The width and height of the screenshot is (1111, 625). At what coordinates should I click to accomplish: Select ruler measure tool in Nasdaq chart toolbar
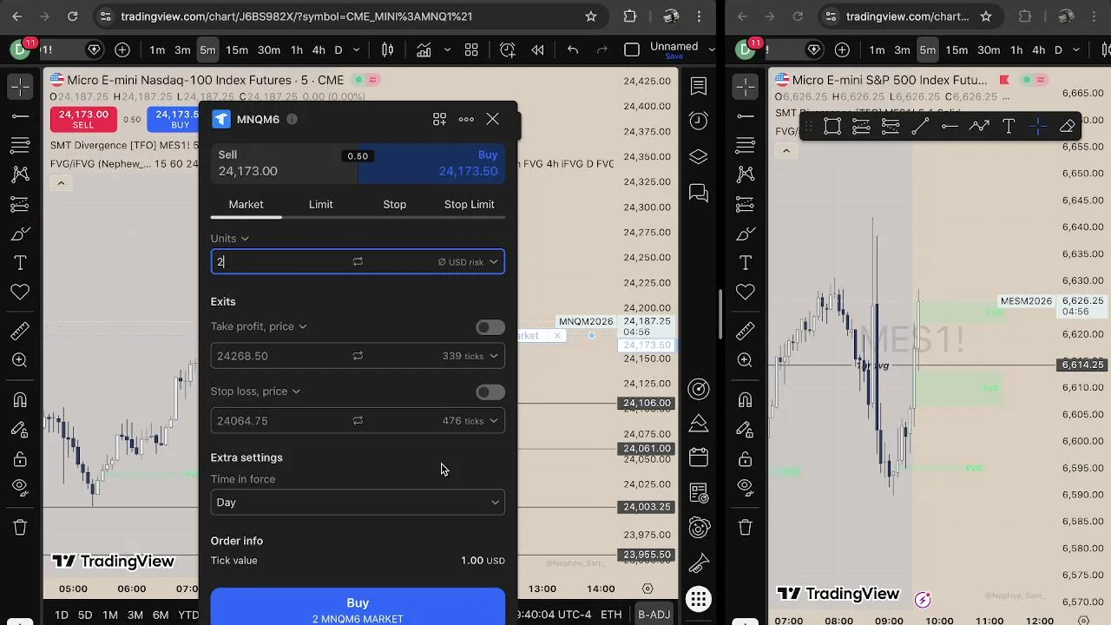point(20,332)
